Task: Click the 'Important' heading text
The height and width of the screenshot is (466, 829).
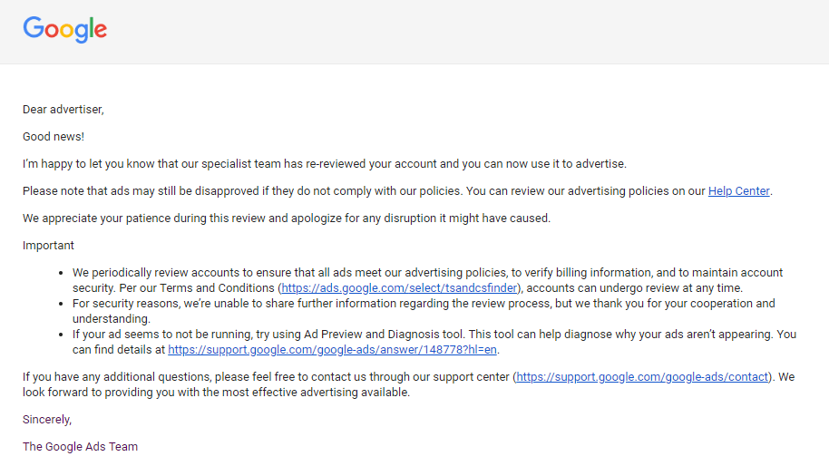Action: tap(48, 246)
